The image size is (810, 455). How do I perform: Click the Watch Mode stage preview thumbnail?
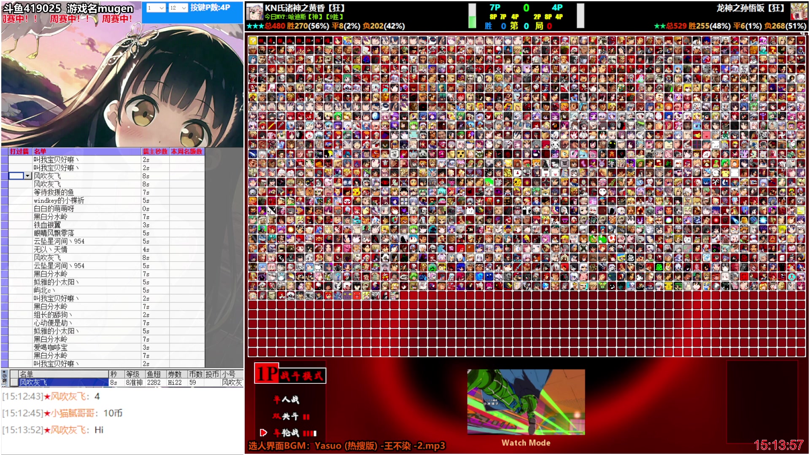click(x=526, y=402)
